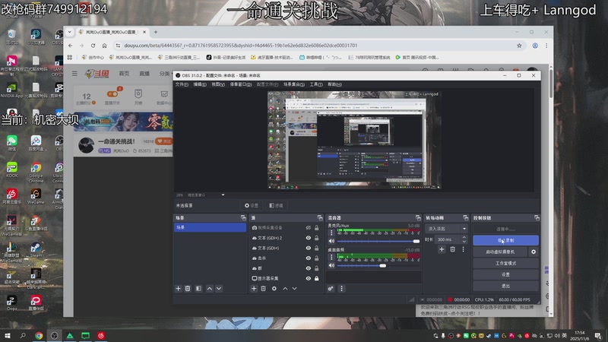The width and height of the screenshot is (608, 342).
Task: Open 工具 menu in OBS
Action: pyautogui.click(x=316, y=84)
